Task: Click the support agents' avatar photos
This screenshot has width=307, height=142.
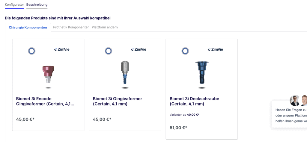Action: click(298, 101)
